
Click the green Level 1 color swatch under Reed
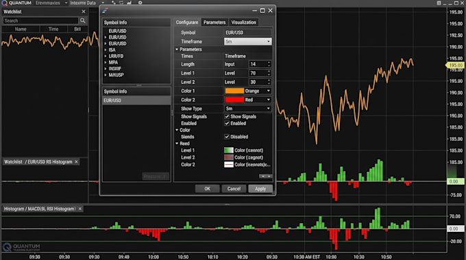[x=228, y=150]
